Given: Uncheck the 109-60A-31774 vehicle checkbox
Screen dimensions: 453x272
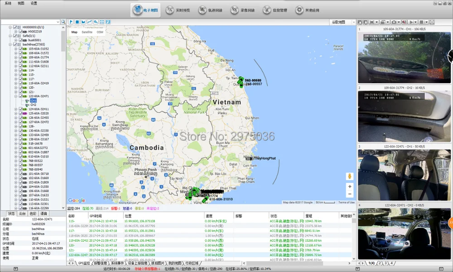Looking at the screenshot, I should pyautogui.click(x=20, y=57).
